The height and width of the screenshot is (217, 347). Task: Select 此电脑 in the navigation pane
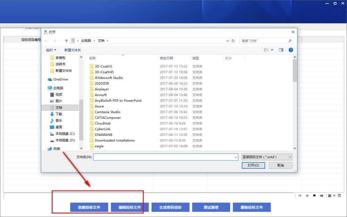pos(56,88)
